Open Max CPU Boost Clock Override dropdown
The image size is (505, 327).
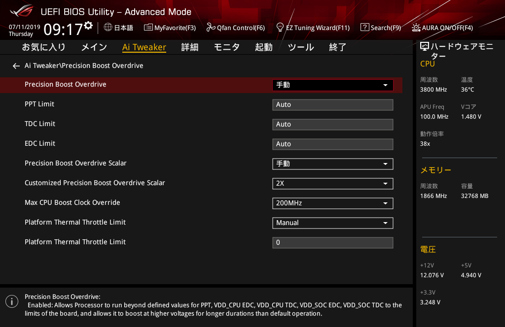pyautogui.click(x=333, y=203)
